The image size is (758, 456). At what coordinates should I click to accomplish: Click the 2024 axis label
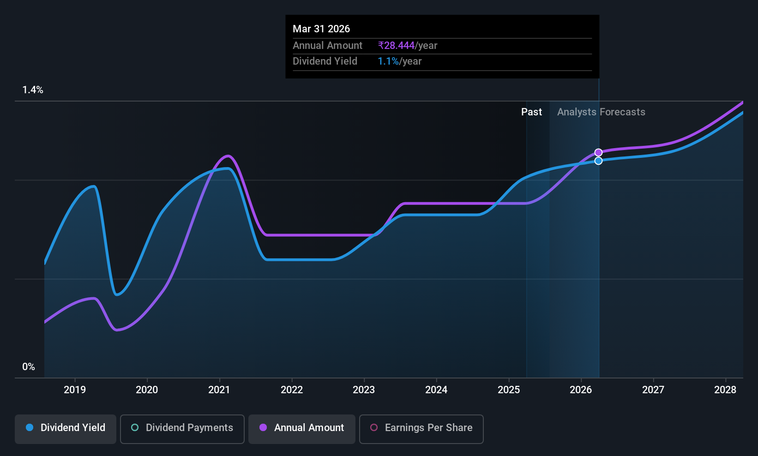point(436,390)
